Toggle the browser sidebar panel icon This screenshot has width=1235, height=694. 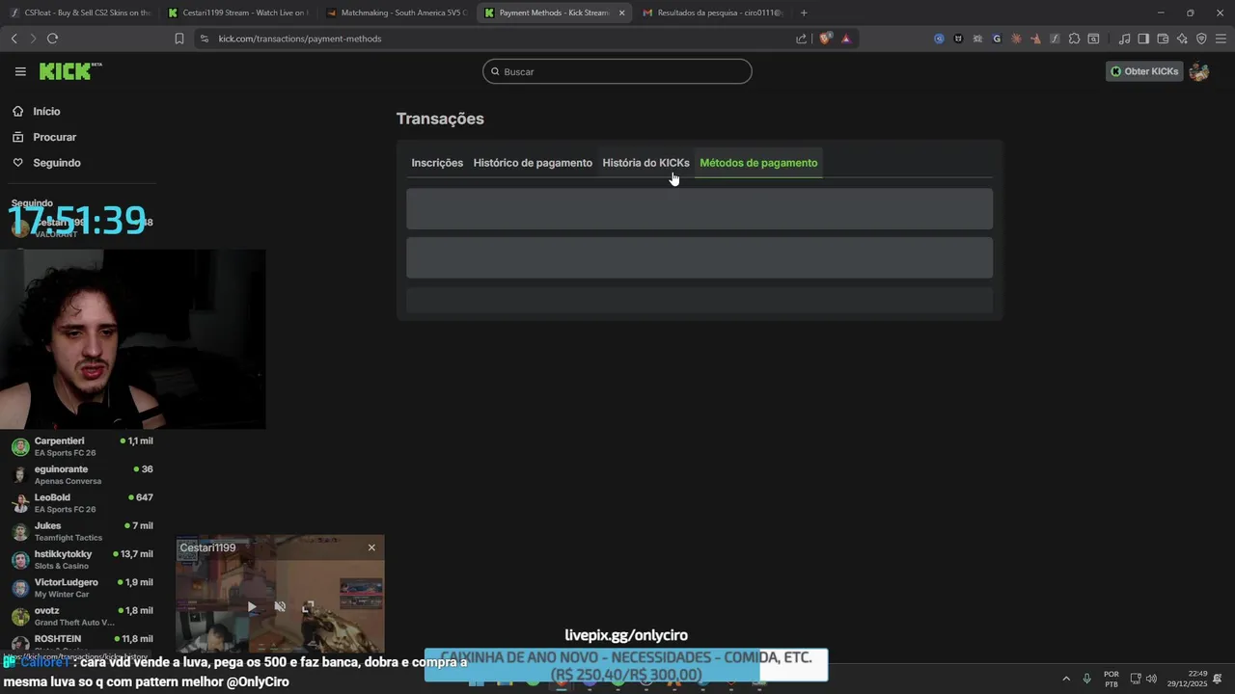(1143, 39)
